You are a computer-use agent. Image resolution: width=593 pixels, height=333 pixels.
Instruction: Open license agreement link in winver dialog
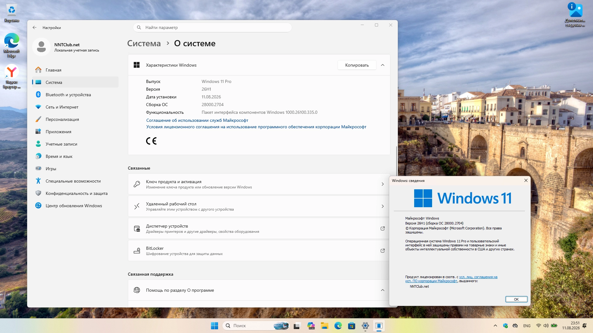(451, 279)
